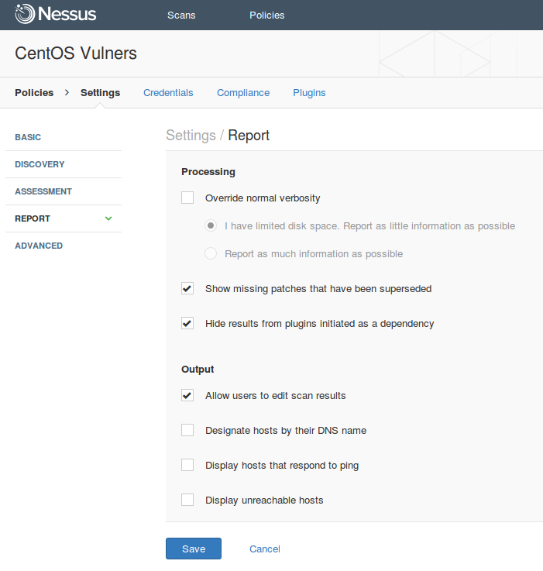The image size is (543, 571).
Task: Select the Settings tab
Action: [100, 93]
